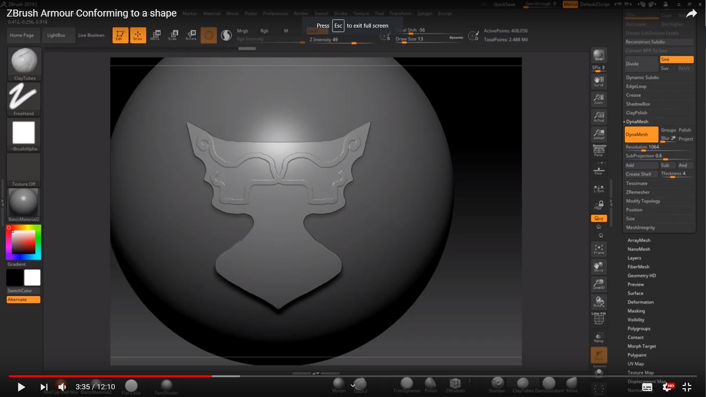The width and height of the screenshot is (706, 397).
Task: Open the Render menu
Action: pyautogui.click(x=301, y=14)
